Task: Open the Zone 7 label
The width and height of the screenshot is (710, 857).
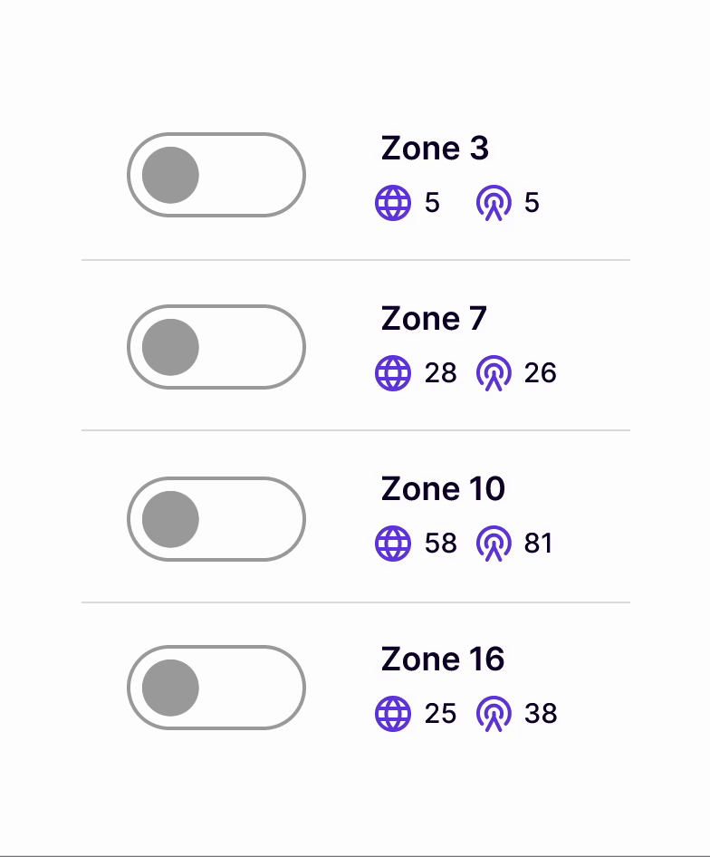Action: (434, 319)
